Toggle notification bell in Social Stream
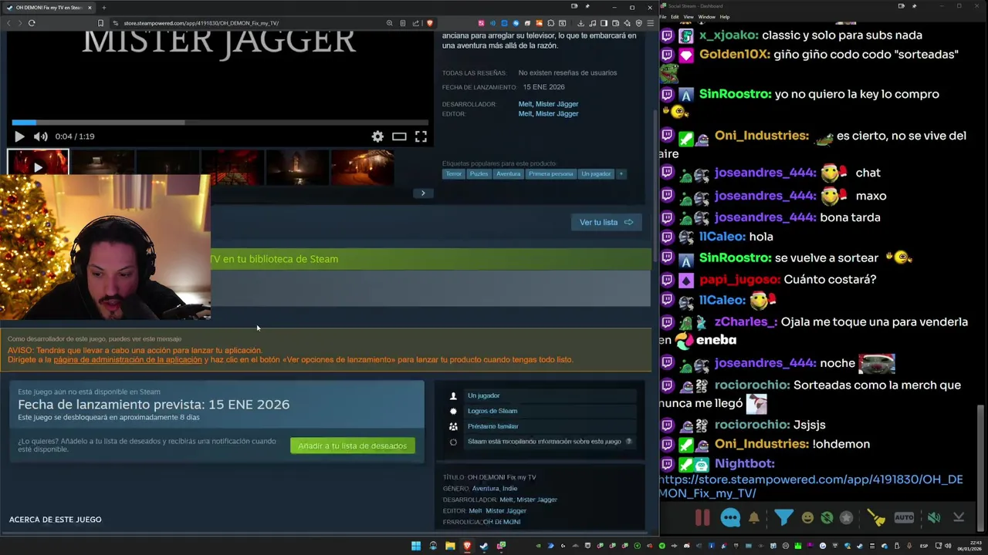The height and width of the screenshot is (555, 988). 754,518
